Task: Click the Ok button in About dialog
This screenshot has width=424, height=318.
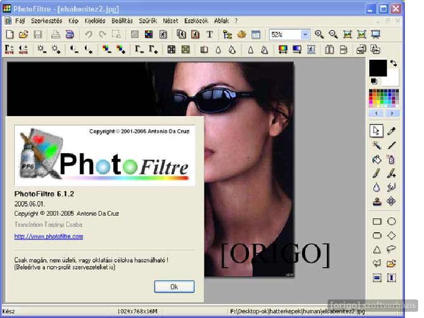Action: pos(174,287)
